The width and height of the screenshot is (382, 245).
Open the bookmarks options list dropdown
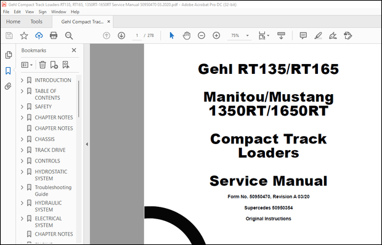coord(27,65)
